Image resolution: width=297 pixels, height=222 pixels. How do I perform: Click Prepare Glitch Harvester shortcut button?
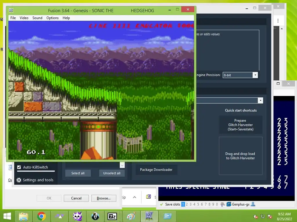click(240, 125)
